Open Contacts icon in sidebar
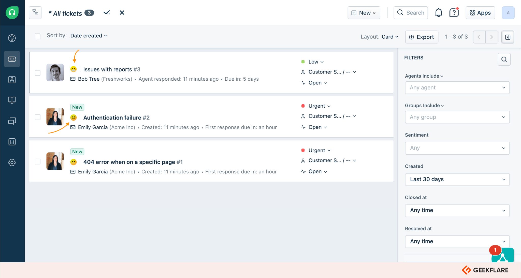521x278 pixels. point(12,80)
